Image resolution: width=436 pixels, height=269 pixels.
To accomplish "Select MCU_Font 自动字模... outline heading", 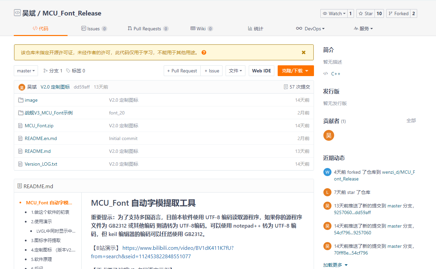I will (49, 203).
